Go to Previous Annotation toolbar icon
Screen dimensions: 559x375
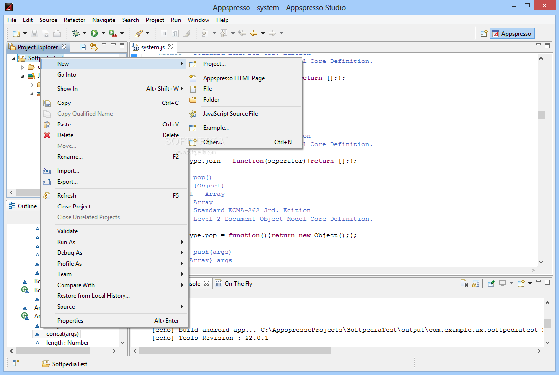(x=224, y=33)
